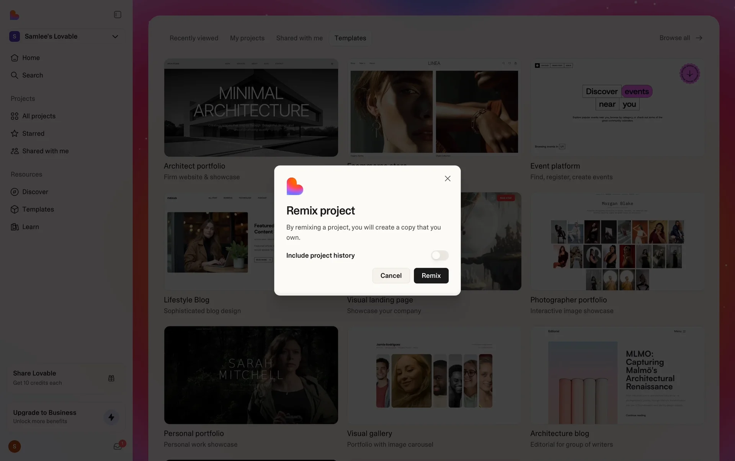Switch to the Recently viewed tab

[x=194, y=38]
